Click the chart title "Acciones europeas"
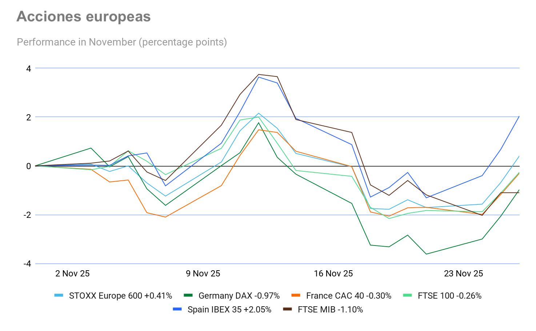Viewport: 536px width, 331px height. 84,17
